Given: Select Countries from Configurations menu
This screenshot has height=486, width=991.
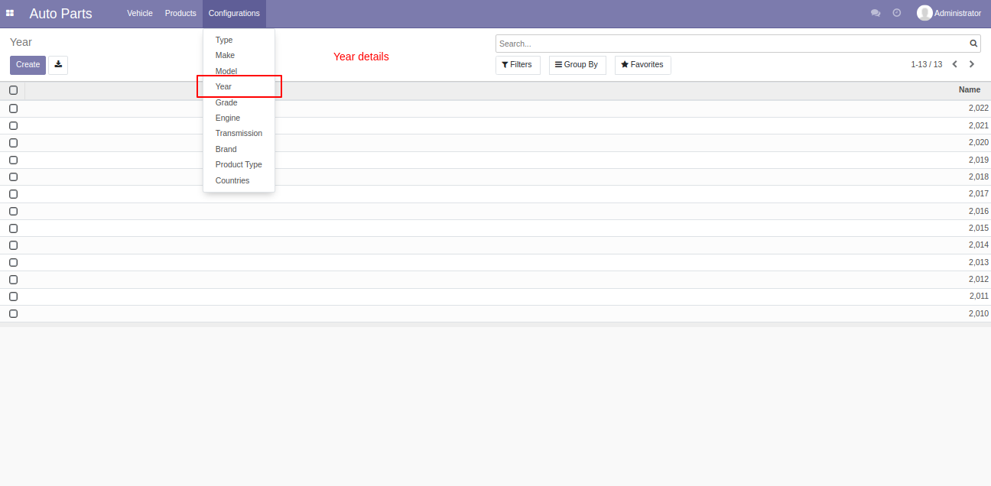Looking at the screenshot, I should [239, 180].
